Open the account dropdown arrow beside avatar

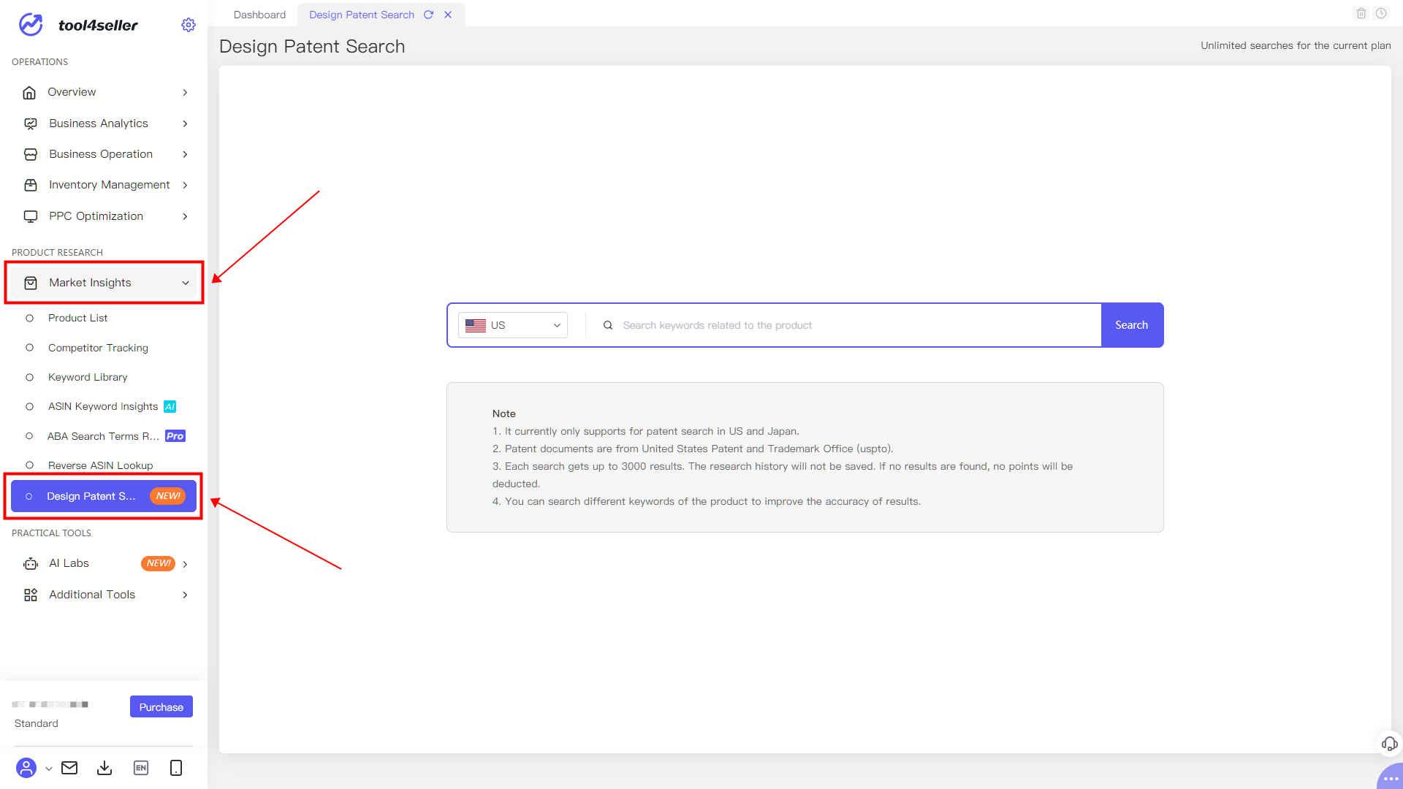pos(49,769)
